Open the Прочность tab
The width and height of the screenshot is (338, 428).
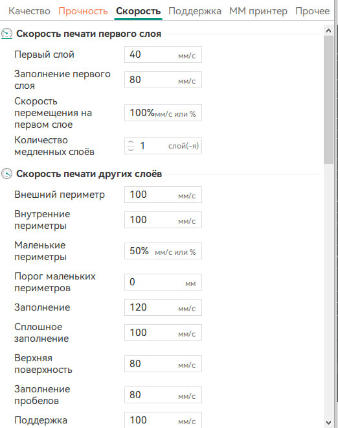coord(83,11)
